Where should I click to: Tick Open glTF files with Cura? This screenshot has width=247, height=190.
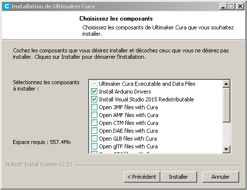94,146
